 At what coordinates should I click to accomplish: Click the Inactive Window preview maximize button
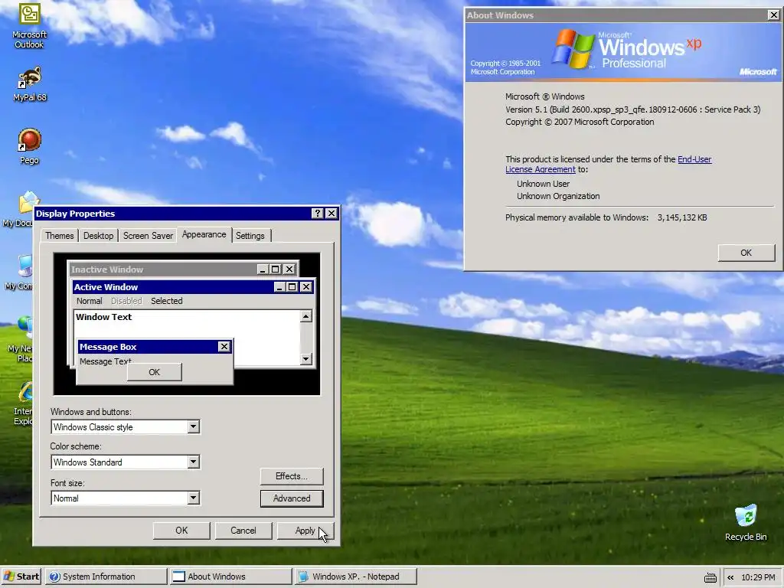click(275, 269)
